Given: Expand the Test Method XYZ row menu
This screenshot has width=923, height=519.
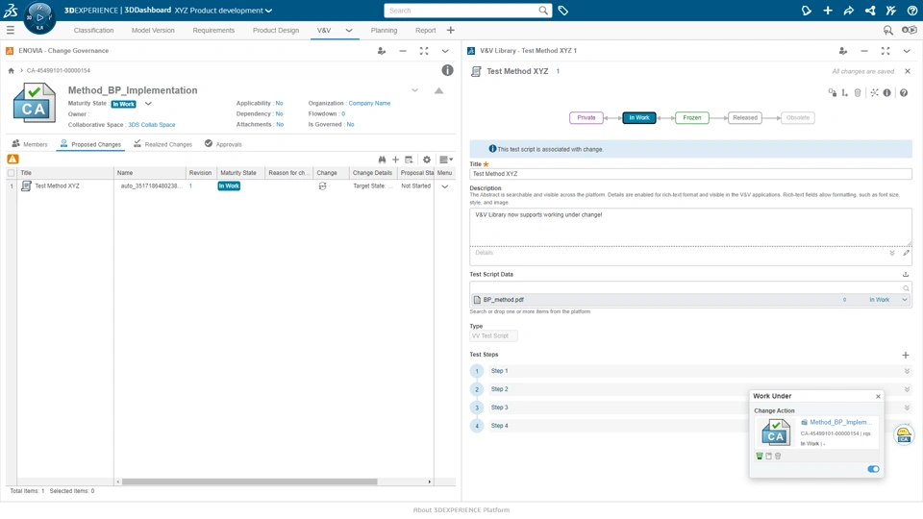Looking at the screenshot, I should pyautogui.click(x=445, y=186).
